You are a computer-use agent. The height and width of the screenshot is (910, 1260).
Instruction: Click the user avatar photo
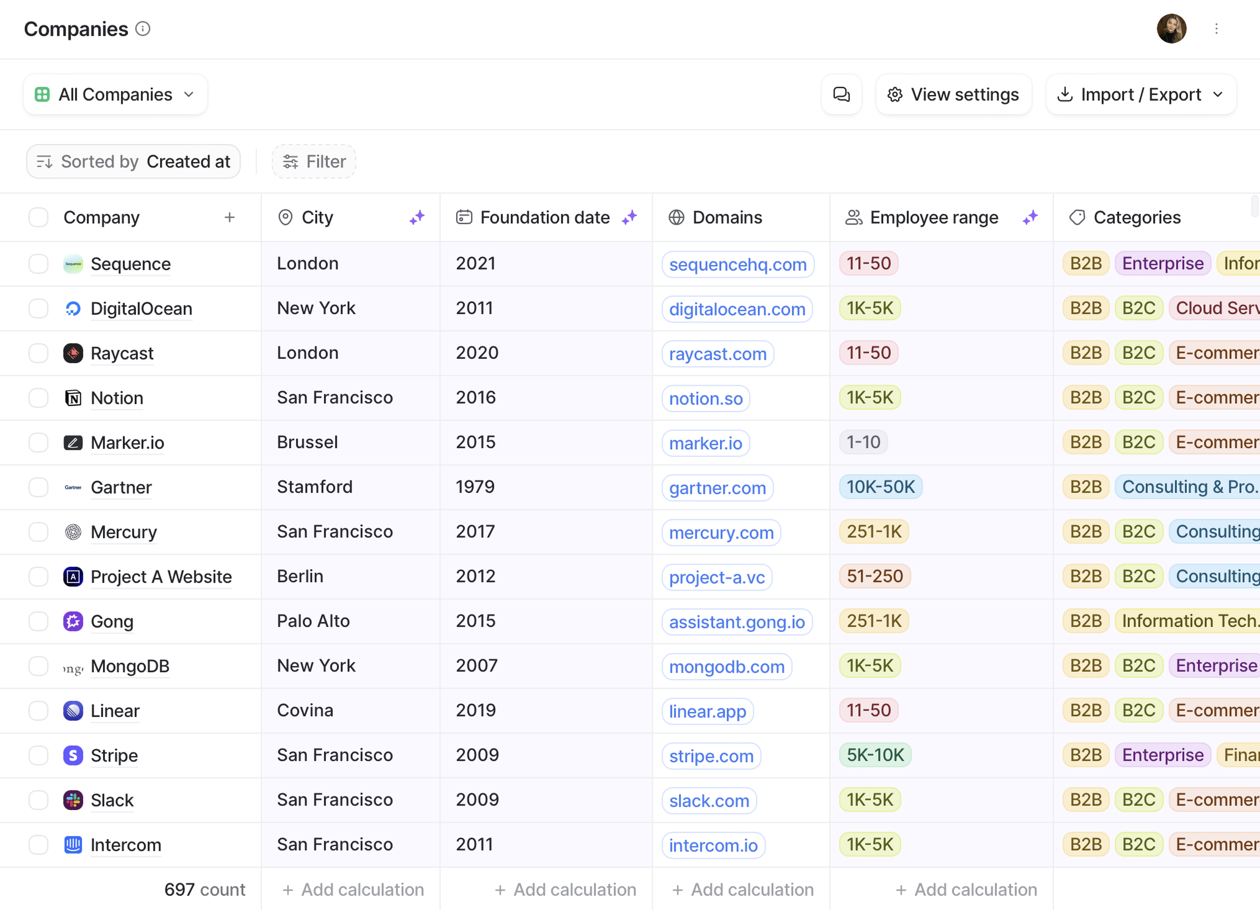(1172, 29)
